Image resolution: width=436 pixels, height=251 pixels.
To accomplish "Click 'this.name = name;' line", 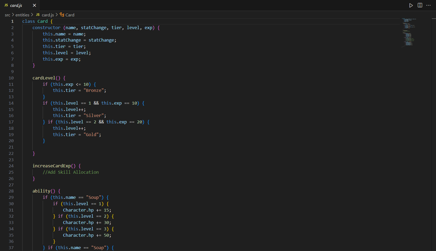I will 64,34.
